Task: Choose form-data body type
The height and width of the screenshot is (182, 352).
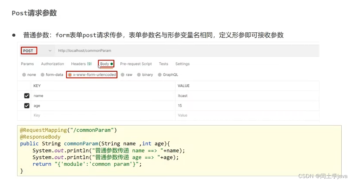Action: (42, 75)
